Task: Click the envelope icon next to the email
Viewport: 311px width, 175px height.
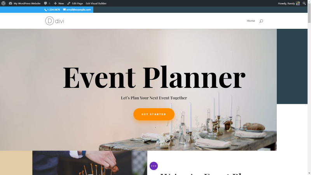Action: pos(64,9)
